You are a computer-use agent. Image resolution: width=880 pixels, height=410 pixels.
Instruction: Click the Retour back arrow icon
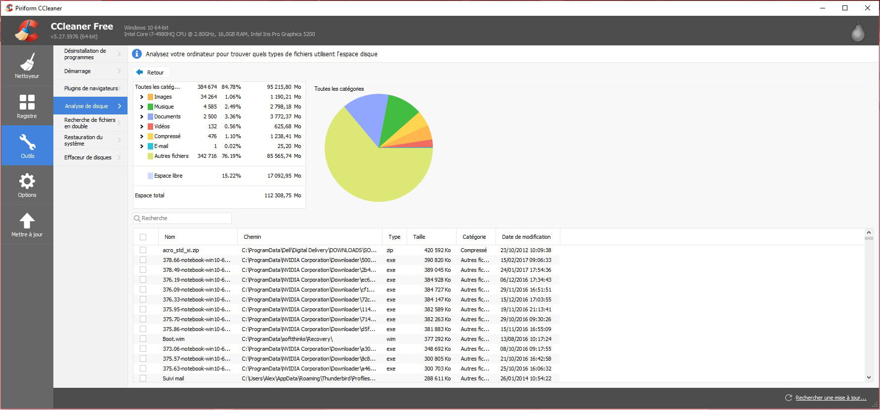(x=139, y=72)
